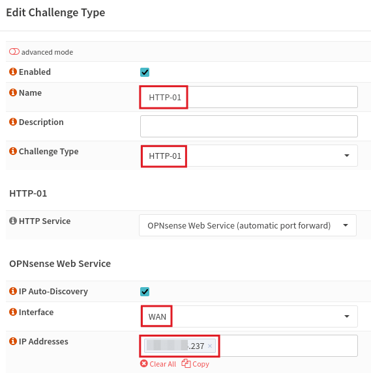Click the info icon beside Challenge Type
Viewport: 371px width, 377px height.
[13, 151]
